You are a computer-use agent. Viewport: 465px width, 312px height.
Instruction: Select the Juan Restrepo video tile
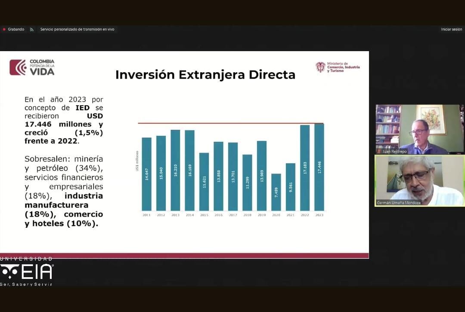[419, 129]
